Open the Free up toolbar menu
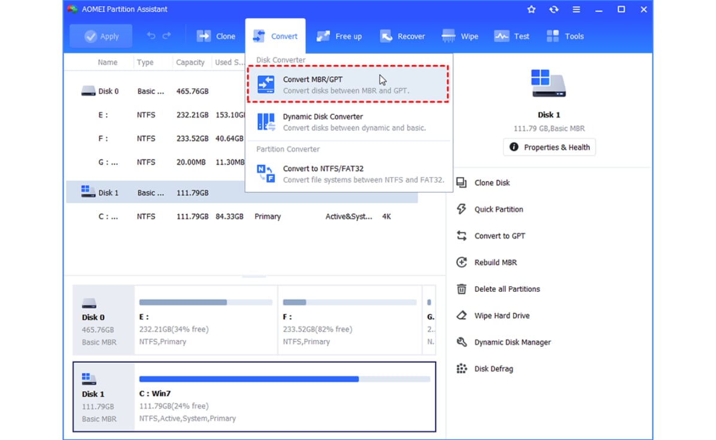Image resolution: width=716 pixels, height=440 pixels. click(x=339, y=36)
